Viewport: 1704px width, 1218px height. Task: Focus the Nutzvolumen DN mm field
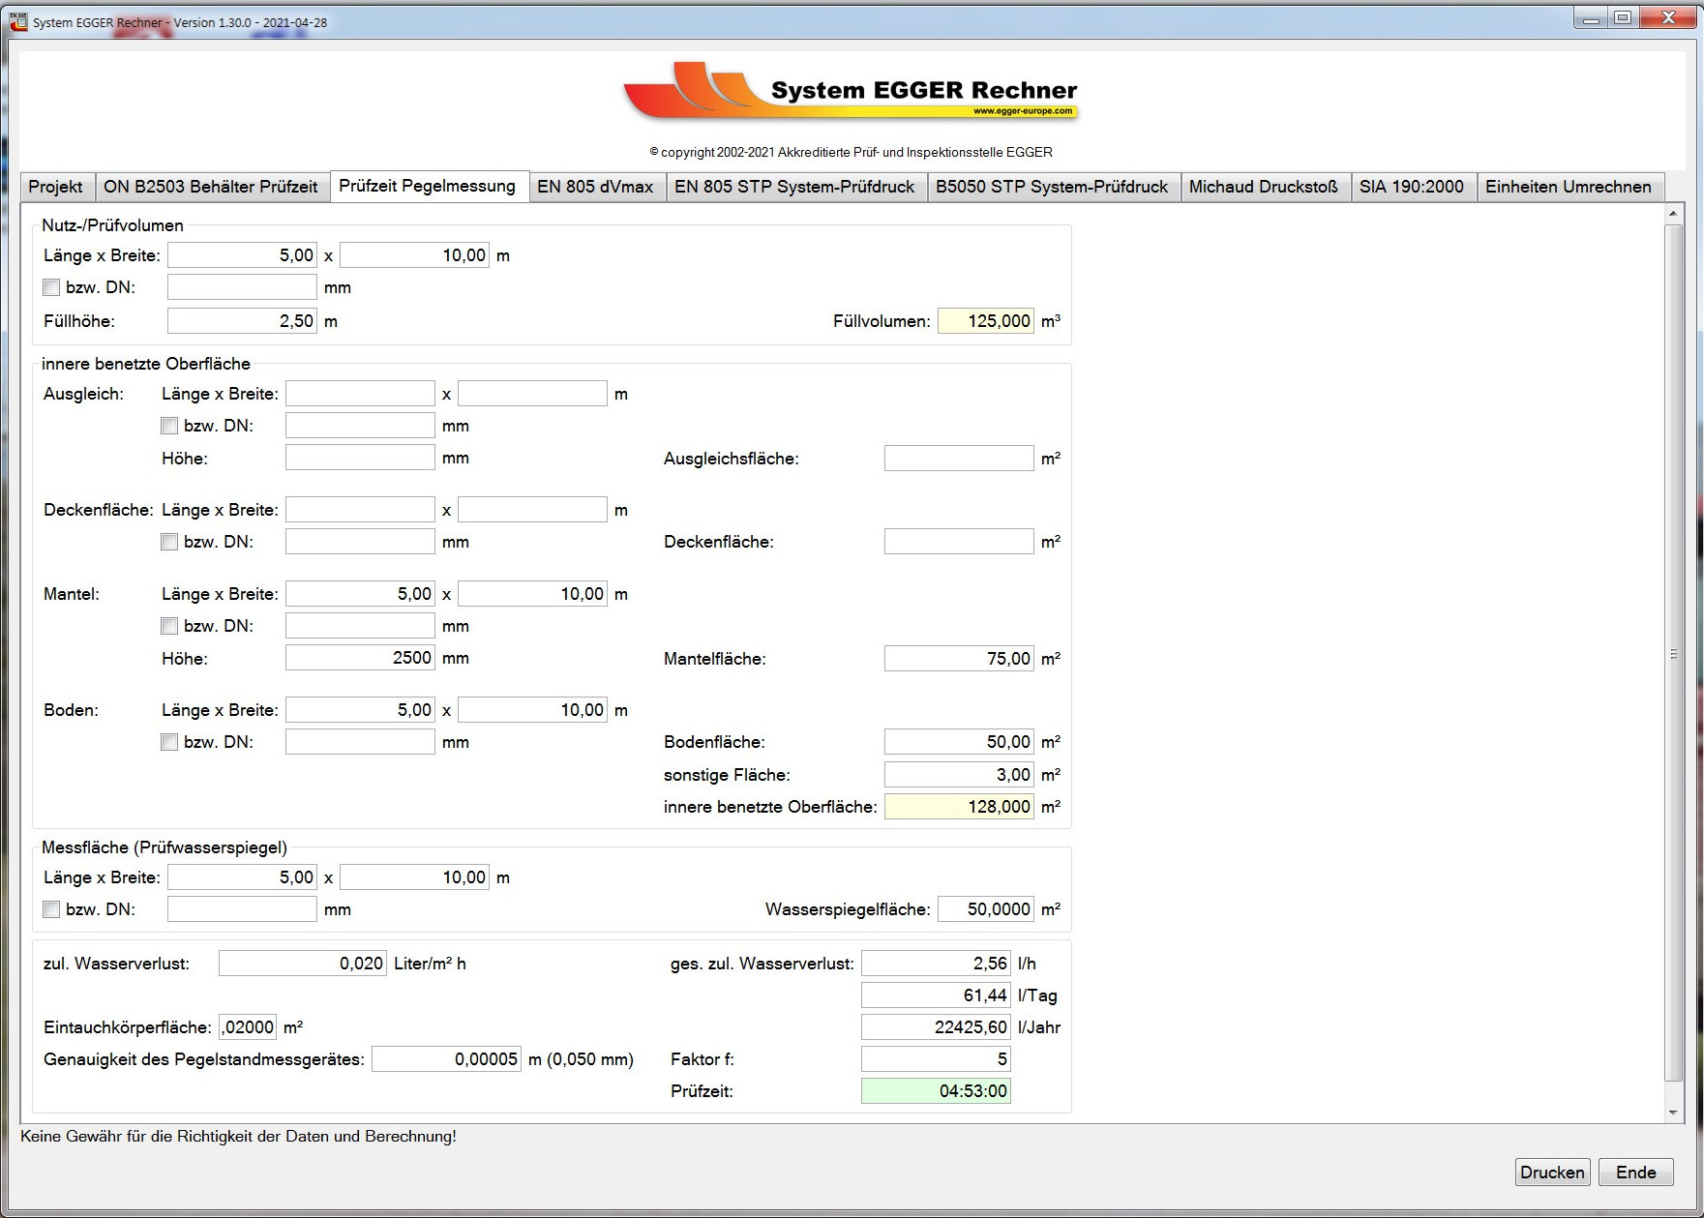(242, 287)
